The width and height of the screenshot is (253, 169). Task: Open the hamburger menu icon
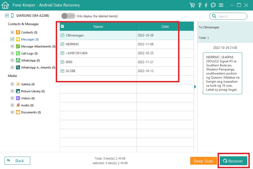[221, 5]
